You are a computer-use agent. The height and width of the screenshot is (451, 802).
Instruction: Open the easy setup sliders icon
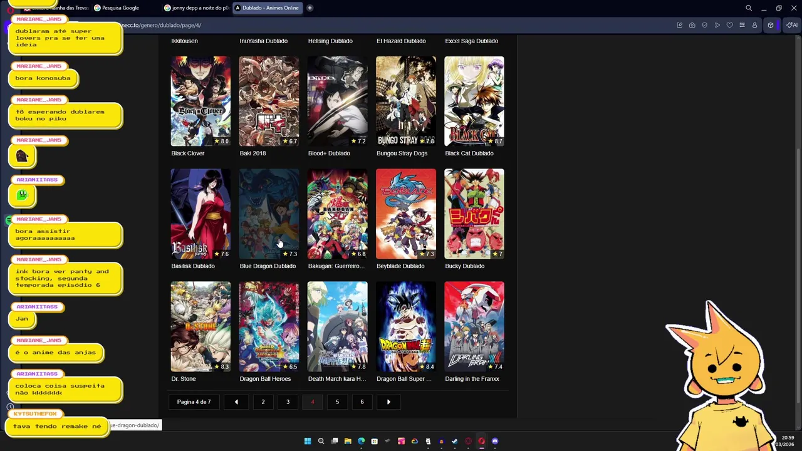click(x=742, y=25)
